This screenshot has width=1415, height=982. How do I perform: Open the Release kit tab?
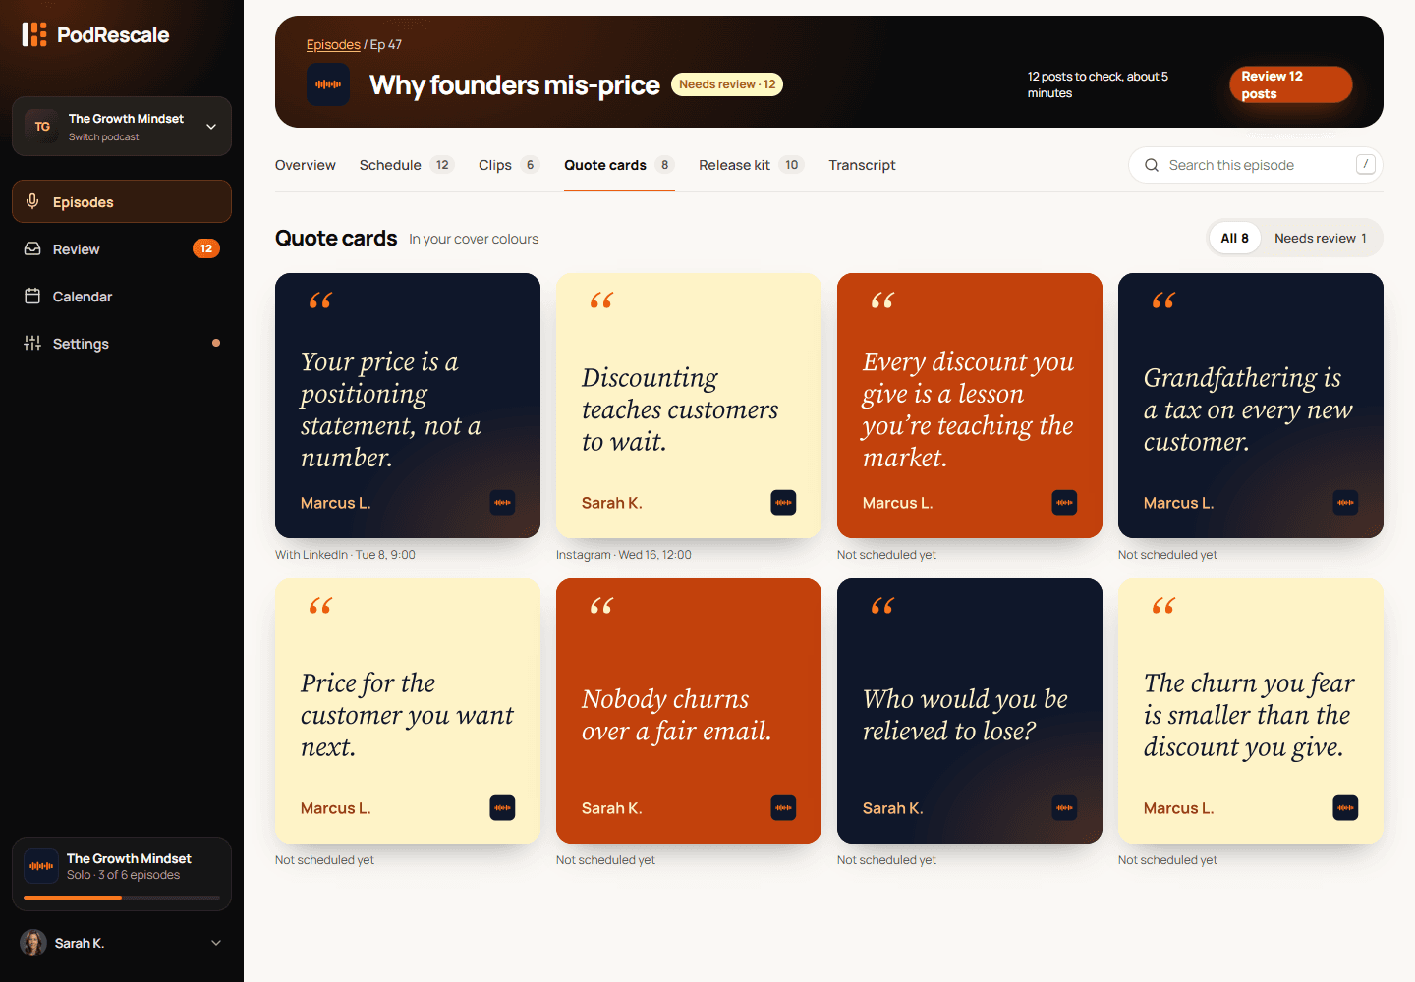751,165
